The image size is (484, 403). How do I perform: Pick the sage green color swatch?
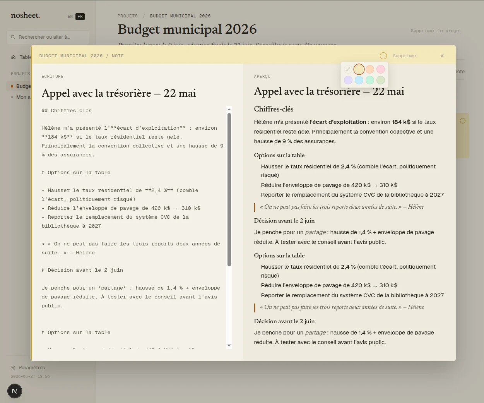click(x=381, y=80)
